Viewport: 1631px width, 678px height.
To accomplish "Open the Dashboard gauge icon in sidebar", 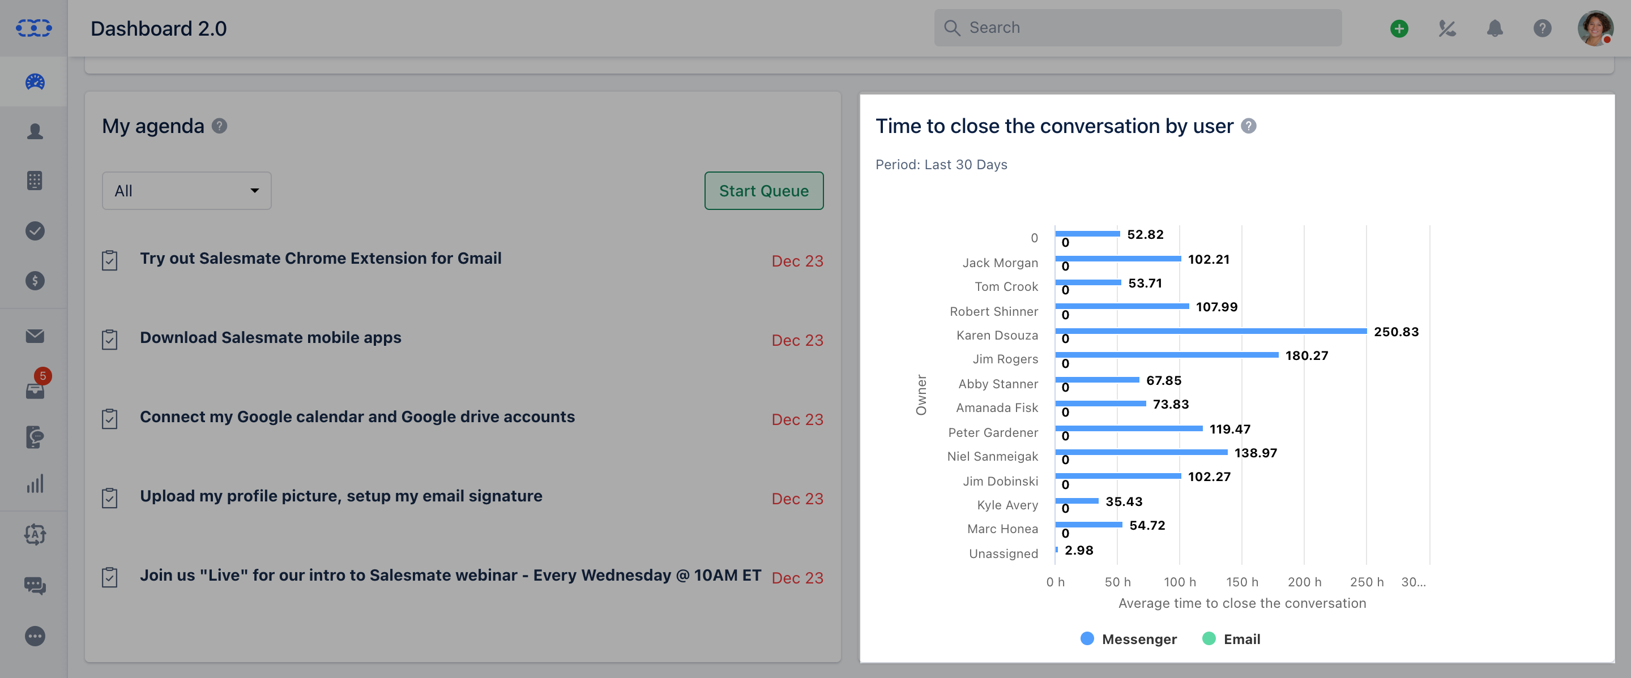I will tap(35, 81).
